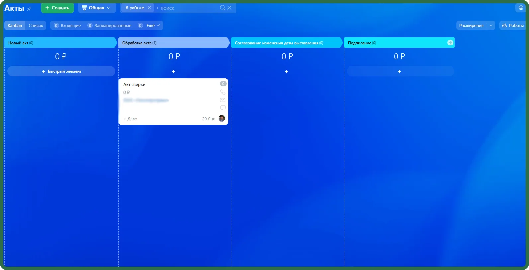Add element in Согласование изменения даты column
Viewport: 529px width, 270px height.
pos(286,72)
